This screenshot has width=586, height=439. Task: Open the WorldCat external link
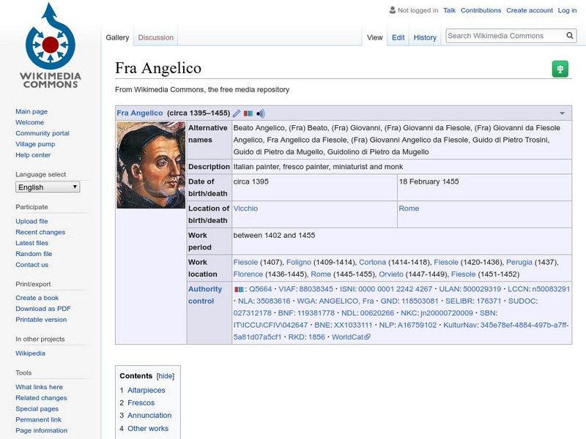(351, 337)
